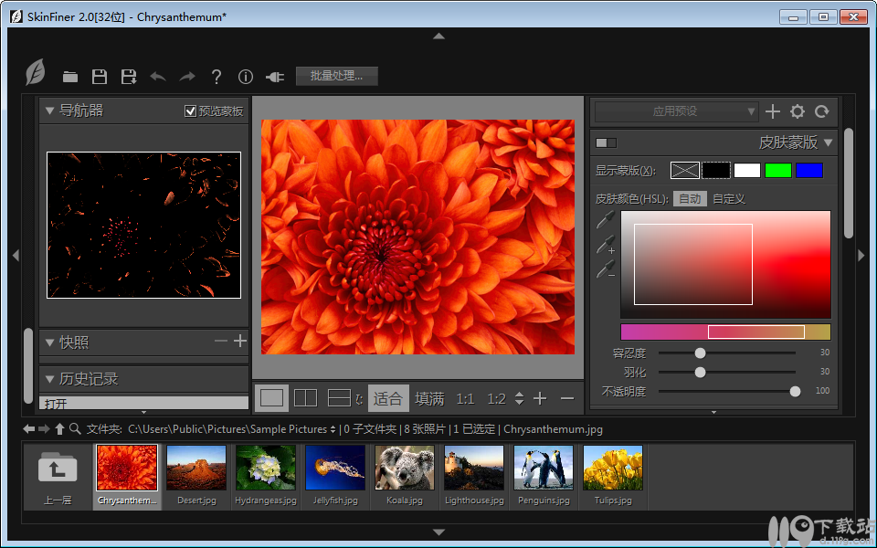Show the about info icon

pyautogui.click(x=246, y=77)
